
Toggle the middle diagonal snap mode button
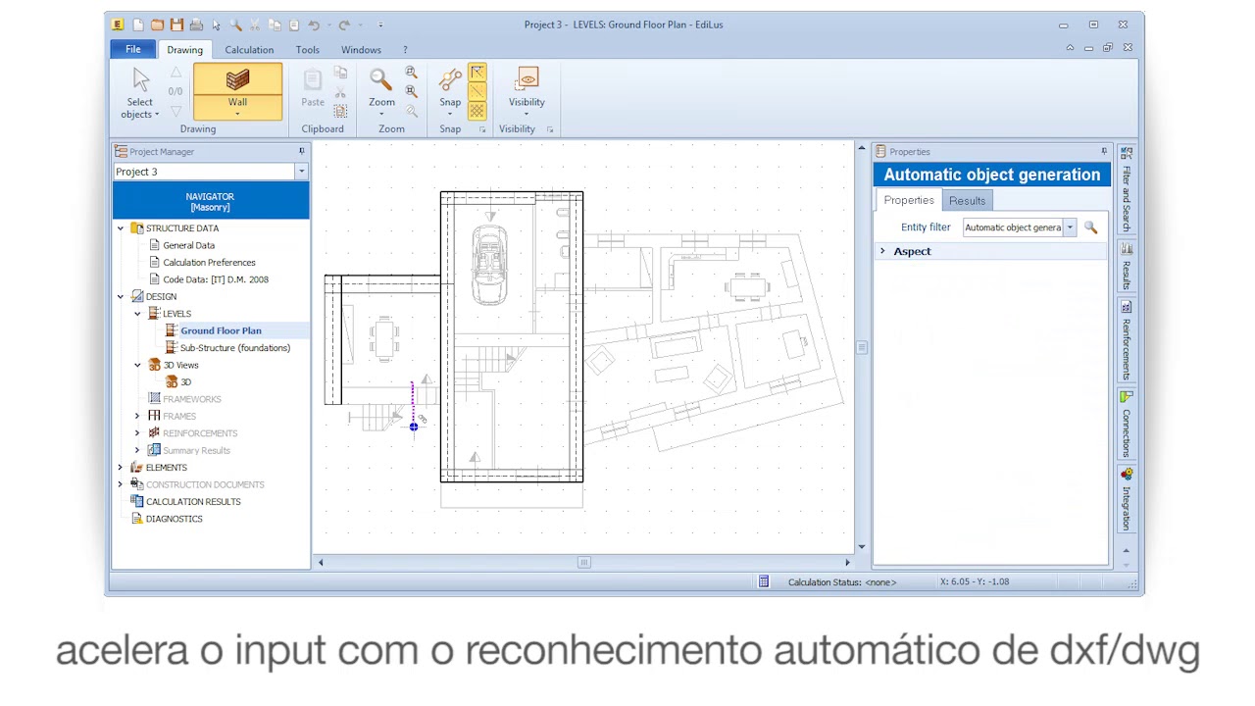tap(477, 91)
